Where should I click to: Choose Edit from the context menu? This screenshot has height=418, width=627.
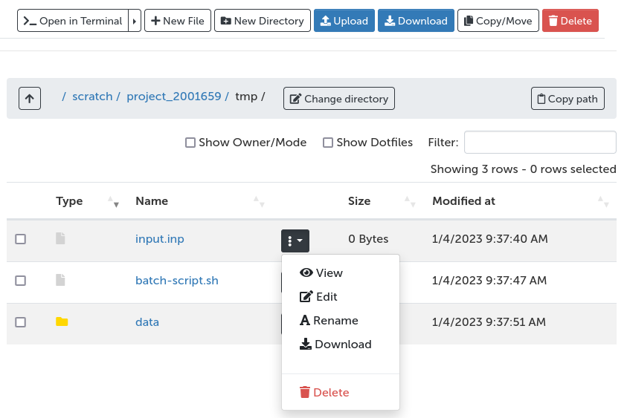318,297
